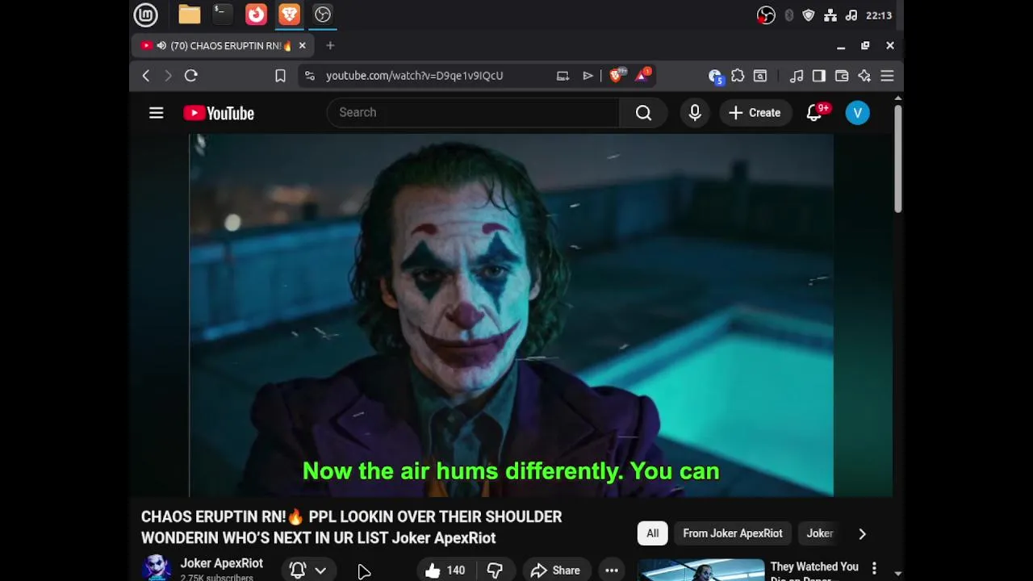Switch to the CHAOS ERUPTIN RN browser tab
The image size is (1033, 581).
(221, 46)
